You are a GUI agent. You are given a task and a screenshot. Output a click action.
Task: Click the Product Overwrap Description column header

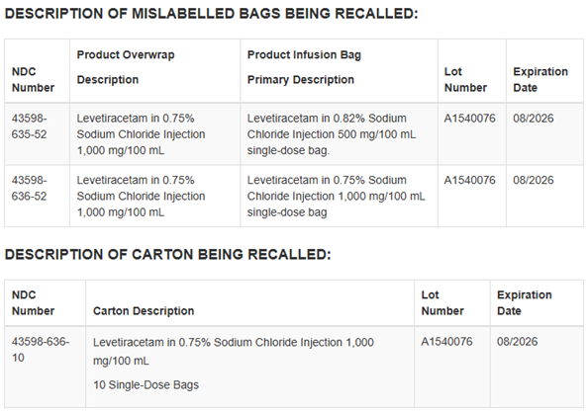pyautogui.click(x=126, y=67)
